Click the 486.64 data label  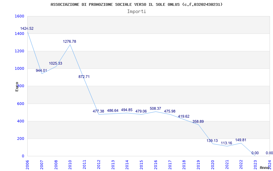click(113, 110)
